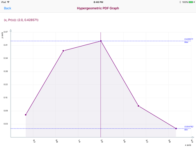Click the Max value label 0.428571

pyautogui.click(x=189, y=39)
